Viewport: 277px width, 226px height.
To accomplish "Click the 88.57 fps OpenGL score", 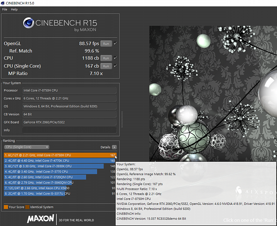I will (x=89, y=43).
